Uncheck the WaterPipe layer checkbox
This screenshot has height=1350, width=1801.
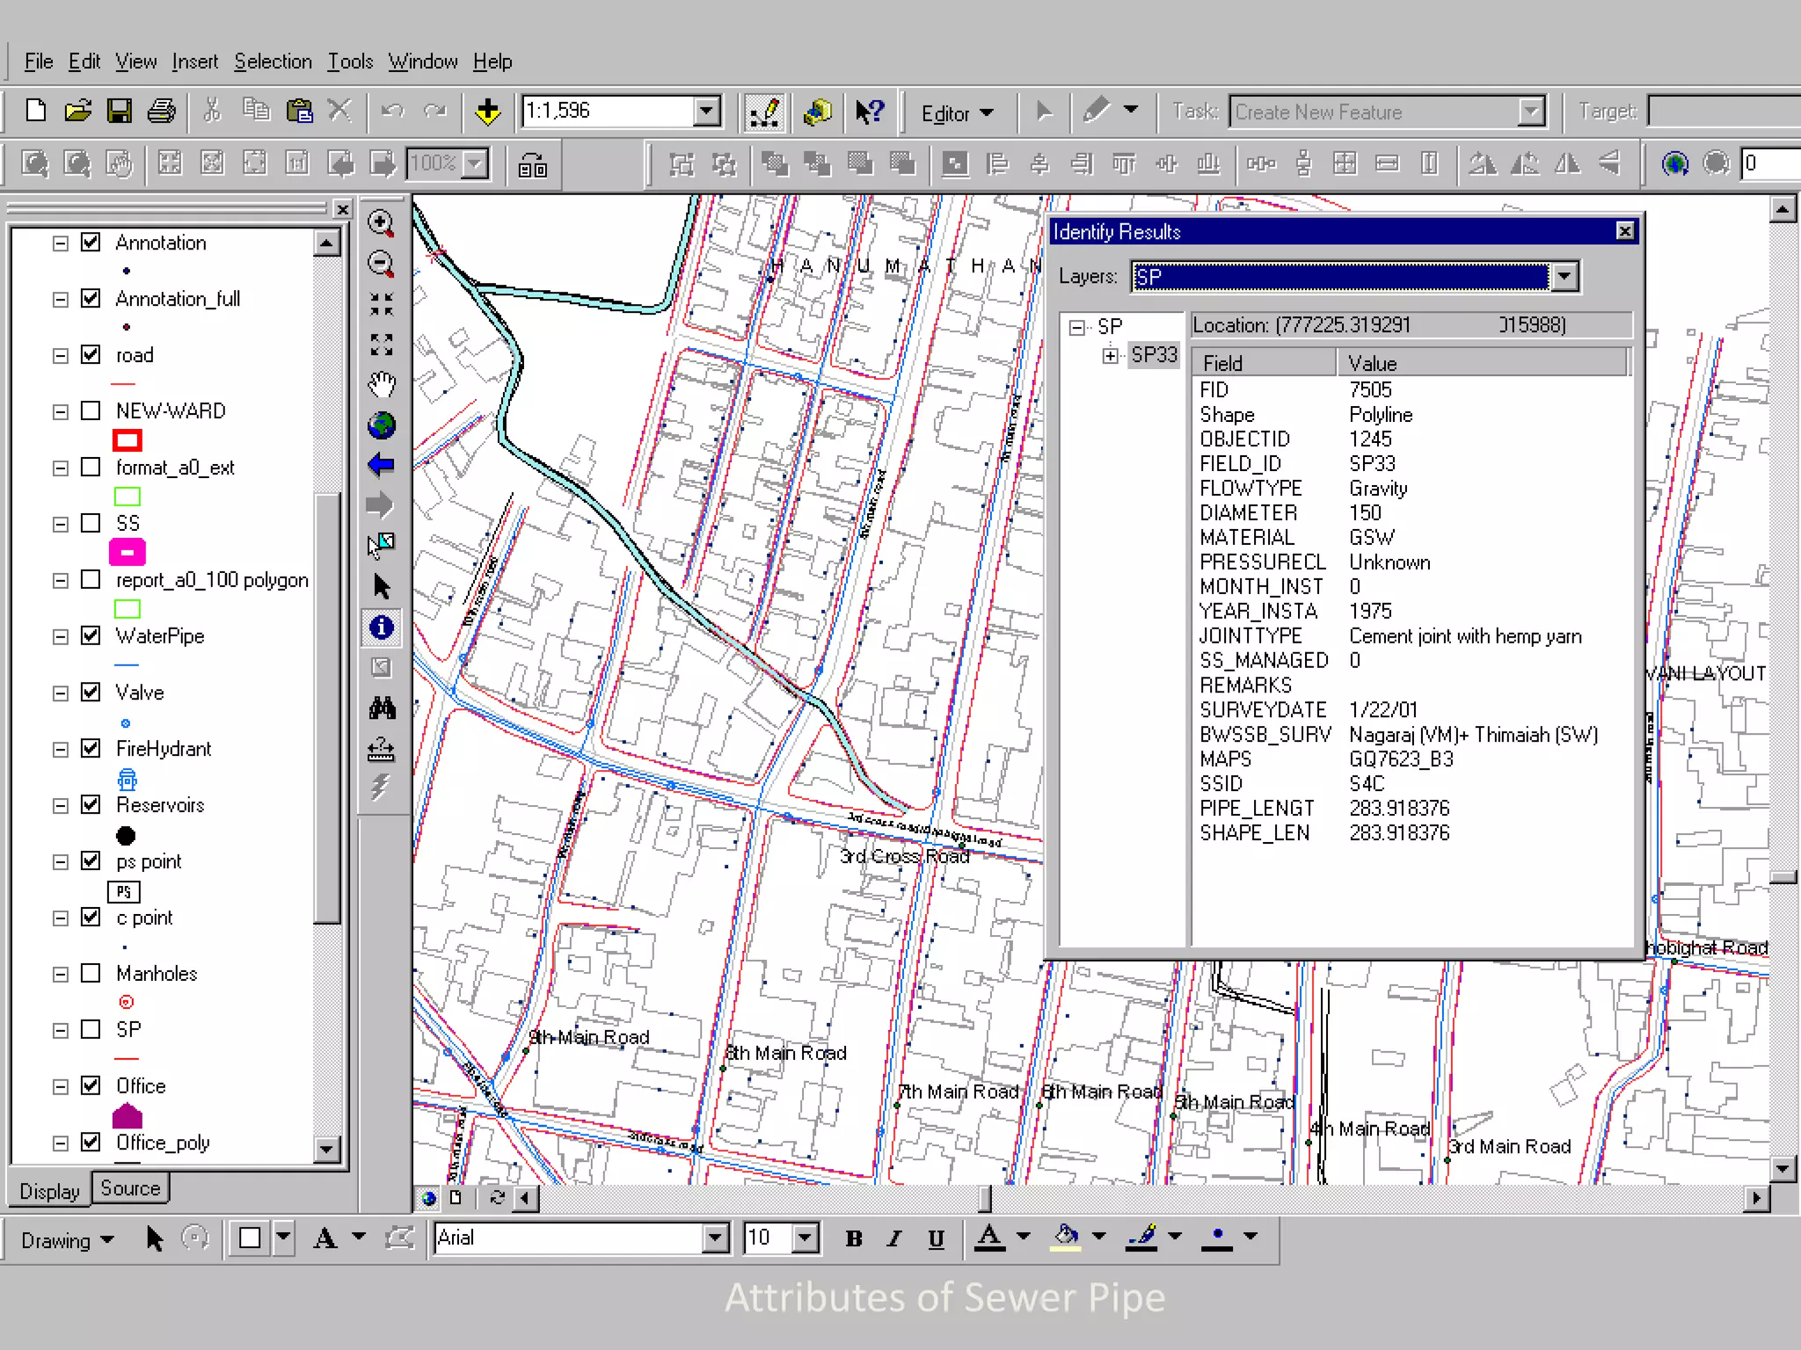pyautogui.click(x=91, y=635)
